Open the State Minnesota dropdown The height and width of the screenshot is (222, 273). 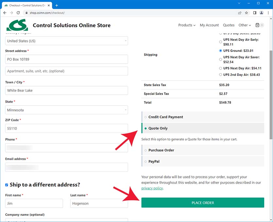[66, 110]
